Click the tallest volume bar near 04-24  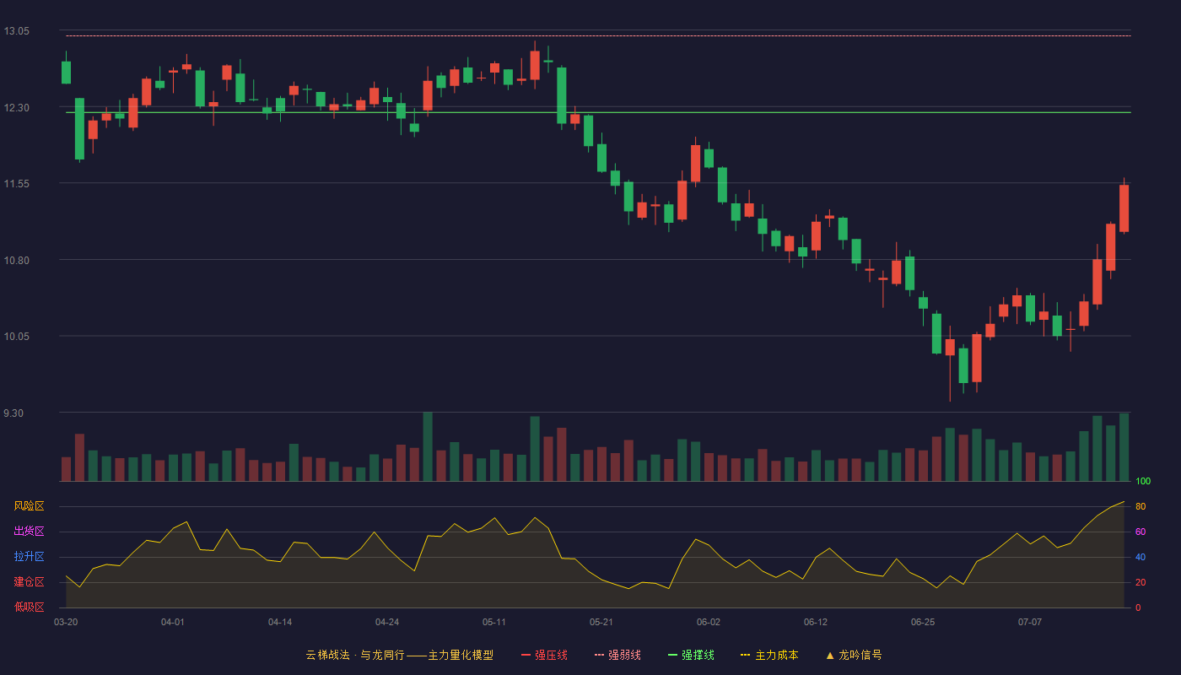[428, 446]
